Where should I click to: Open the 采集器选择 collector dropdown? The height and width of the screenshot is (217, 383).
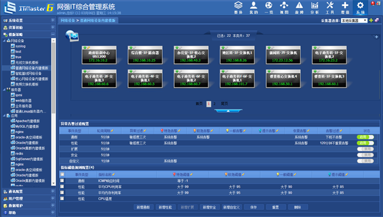354,21
